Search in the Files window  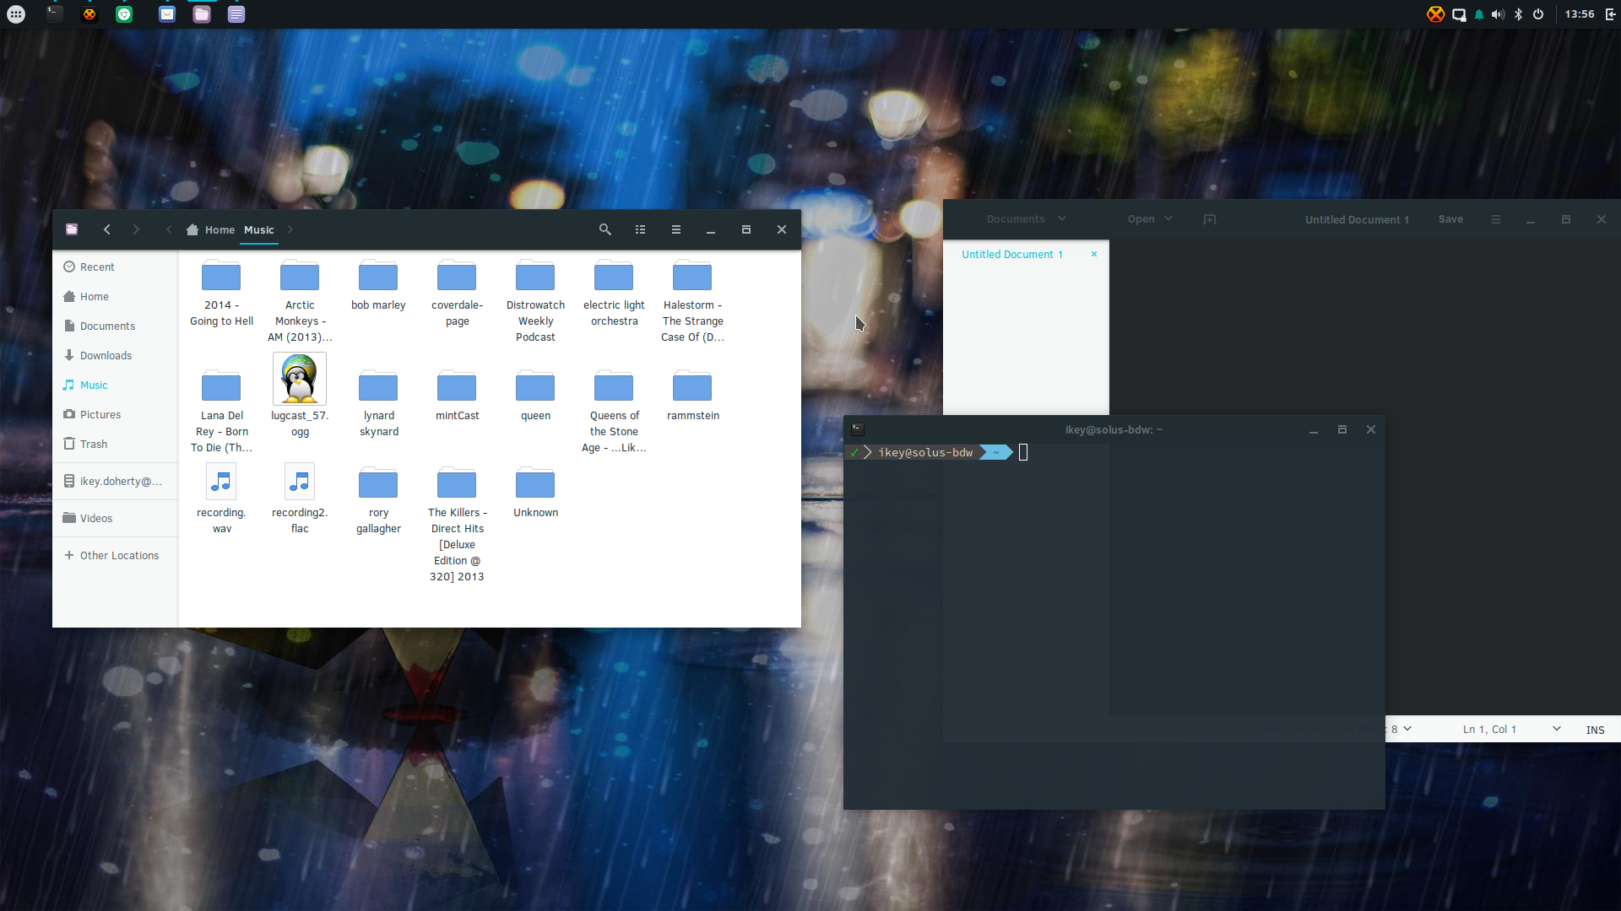pos(605,229)
